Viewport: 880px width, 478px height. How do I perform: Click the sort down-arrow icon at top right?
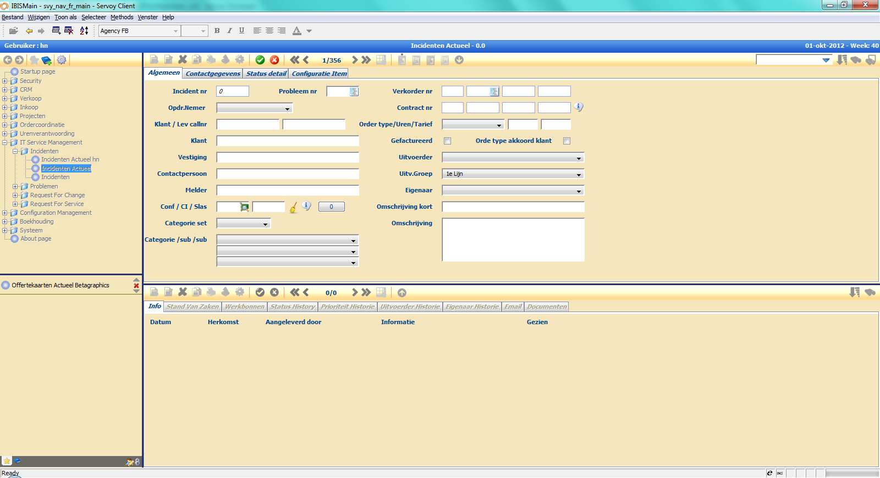coord(842,59)
